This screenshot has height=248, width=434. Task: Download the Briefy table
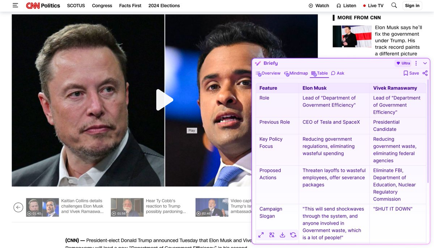point(282,235)
